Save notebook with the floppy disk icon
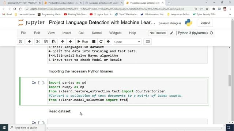Image resolution: width=234 pixels, height=131 pixels. click(x=20, y=41)
